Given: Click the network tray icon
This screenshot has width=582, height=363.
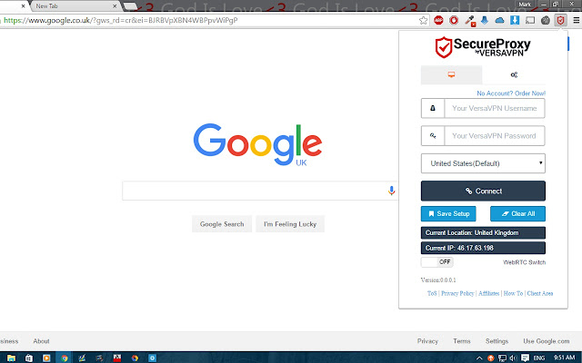Looking at the screenshot, I should 502,358.
